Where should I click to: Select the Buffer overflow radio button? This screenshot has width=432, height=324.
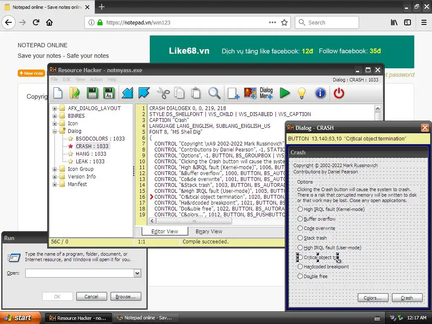[x=300, y=219]
